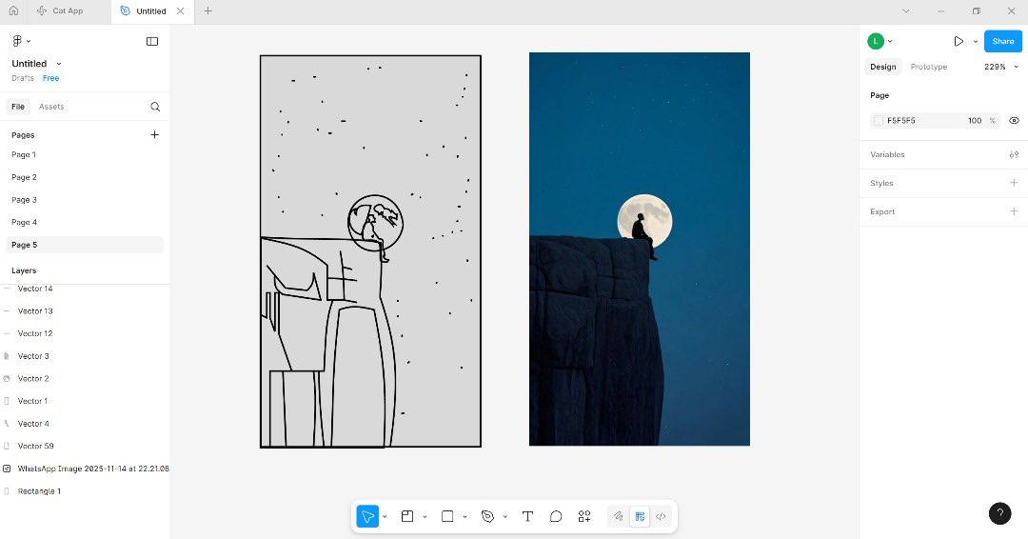Switch to the Prototype panel tab

point(928,67)
